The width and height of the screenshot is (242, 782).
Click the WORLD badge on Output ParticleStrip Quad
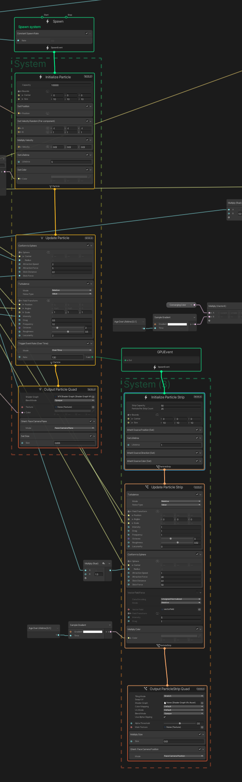point(201,689)
